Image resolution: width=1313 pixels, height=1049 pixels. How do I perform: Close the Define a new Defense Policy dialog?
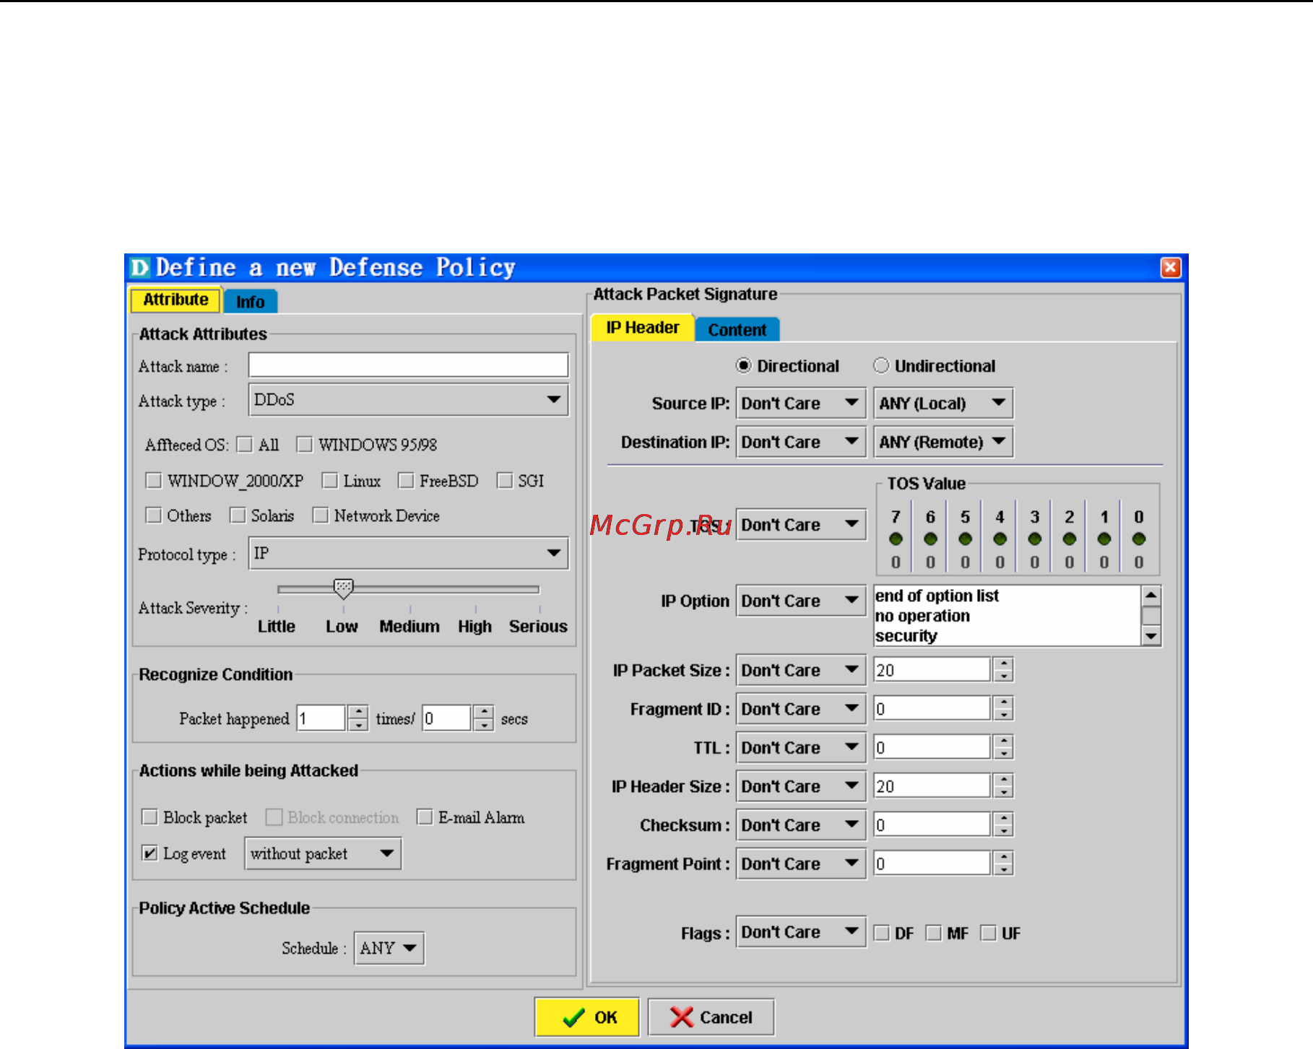tap(1170, 268)
